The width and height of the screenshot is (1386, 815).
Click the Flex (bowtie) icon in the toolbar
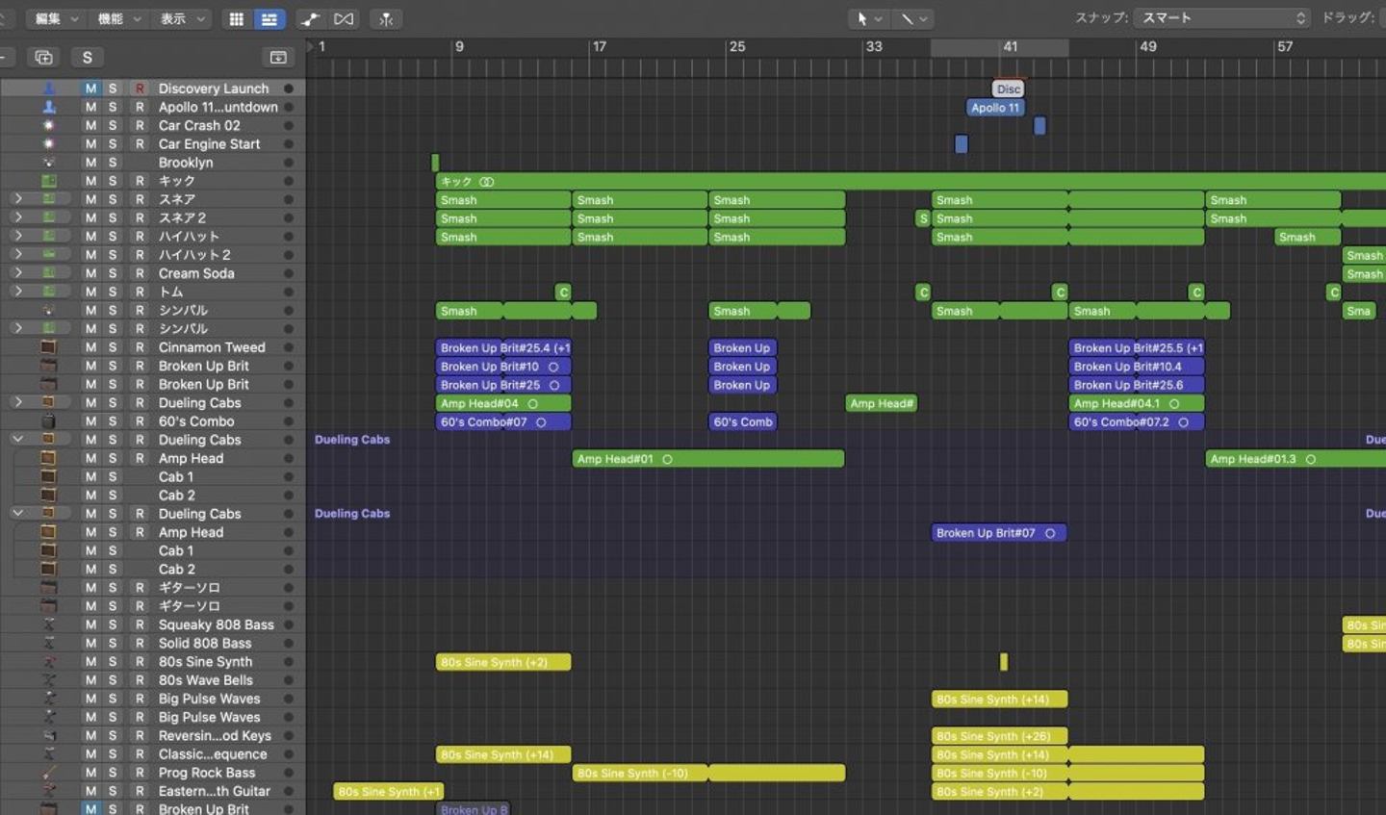coord(344,19)
